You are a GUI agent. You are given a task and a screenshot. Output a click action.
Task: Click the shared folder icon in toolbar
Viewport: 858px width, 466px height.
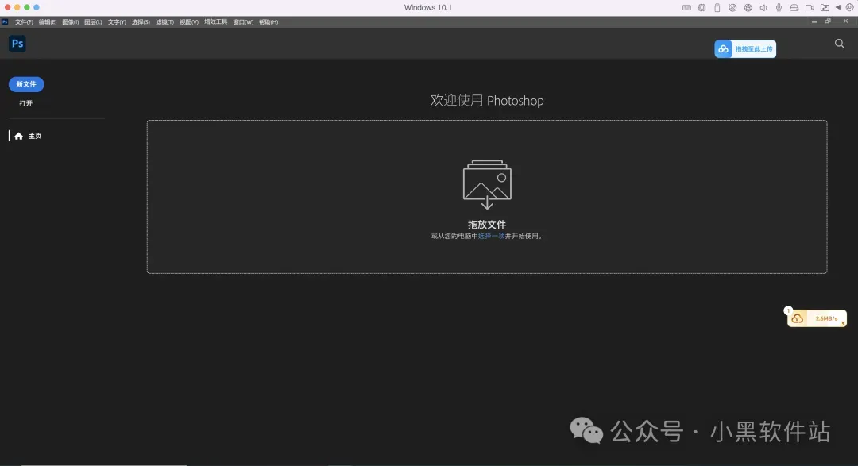825,8
